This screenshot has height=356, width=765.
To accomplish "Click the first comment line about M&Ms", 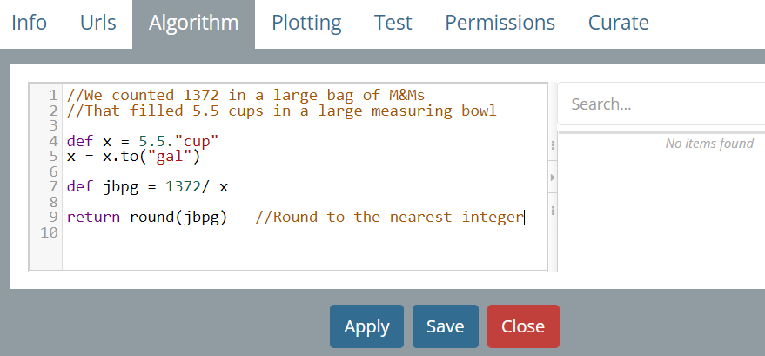I will click(x=245, y=95).
